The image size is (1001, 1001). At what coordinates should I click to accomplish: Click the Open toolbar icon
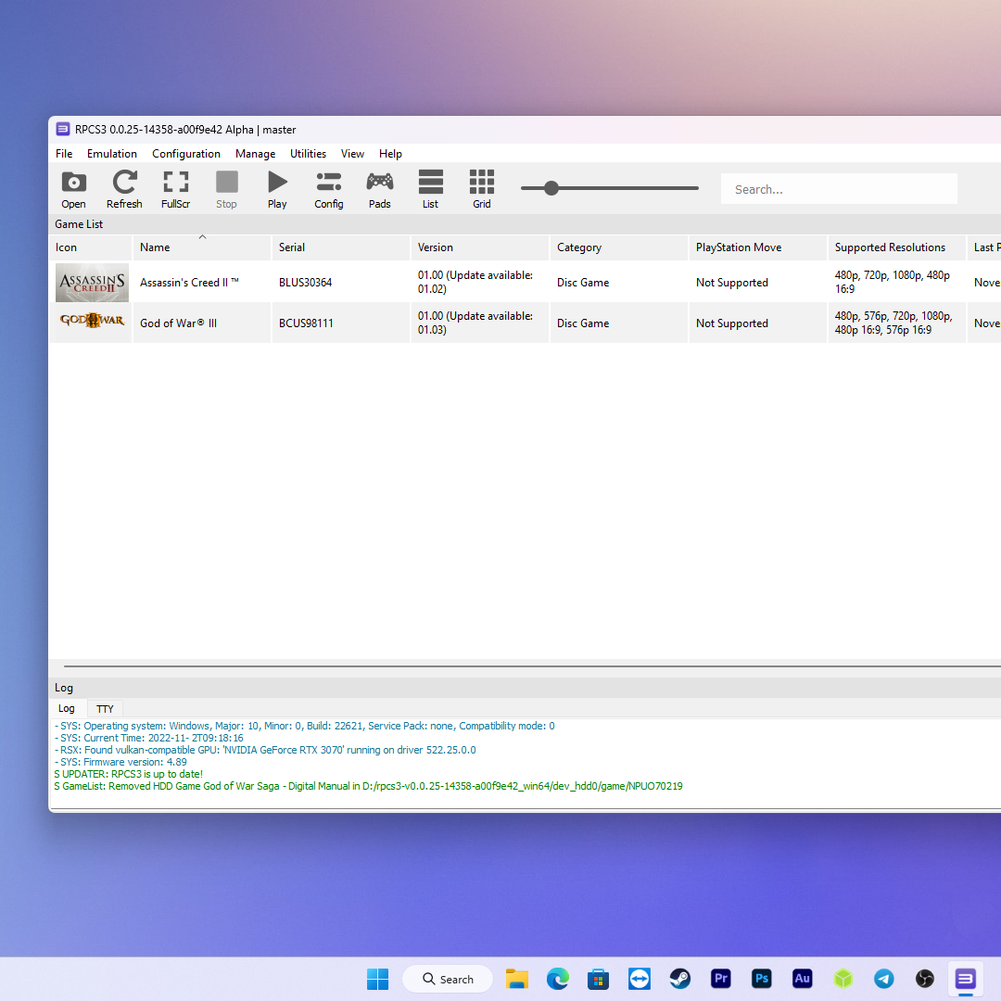(x=73, y=189)
